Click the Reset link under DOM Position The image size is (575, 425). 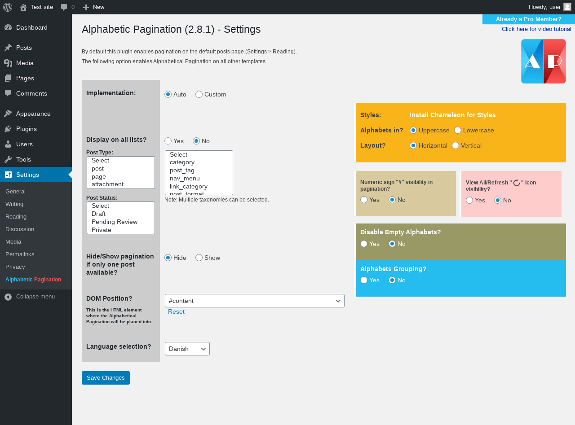pos(176,311)
